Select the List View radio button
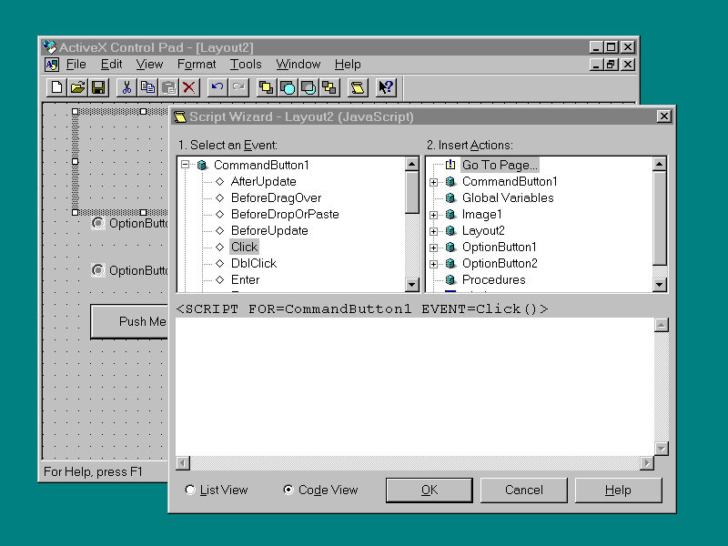The image size is (728, 546). [190, 490]
